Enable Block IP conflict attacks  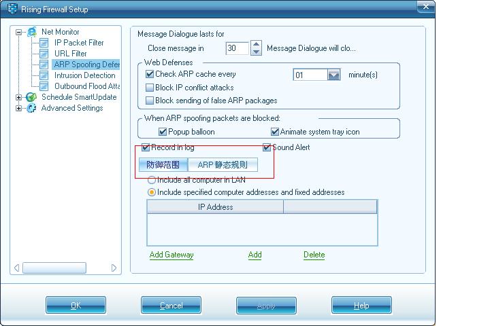(150, 88)
